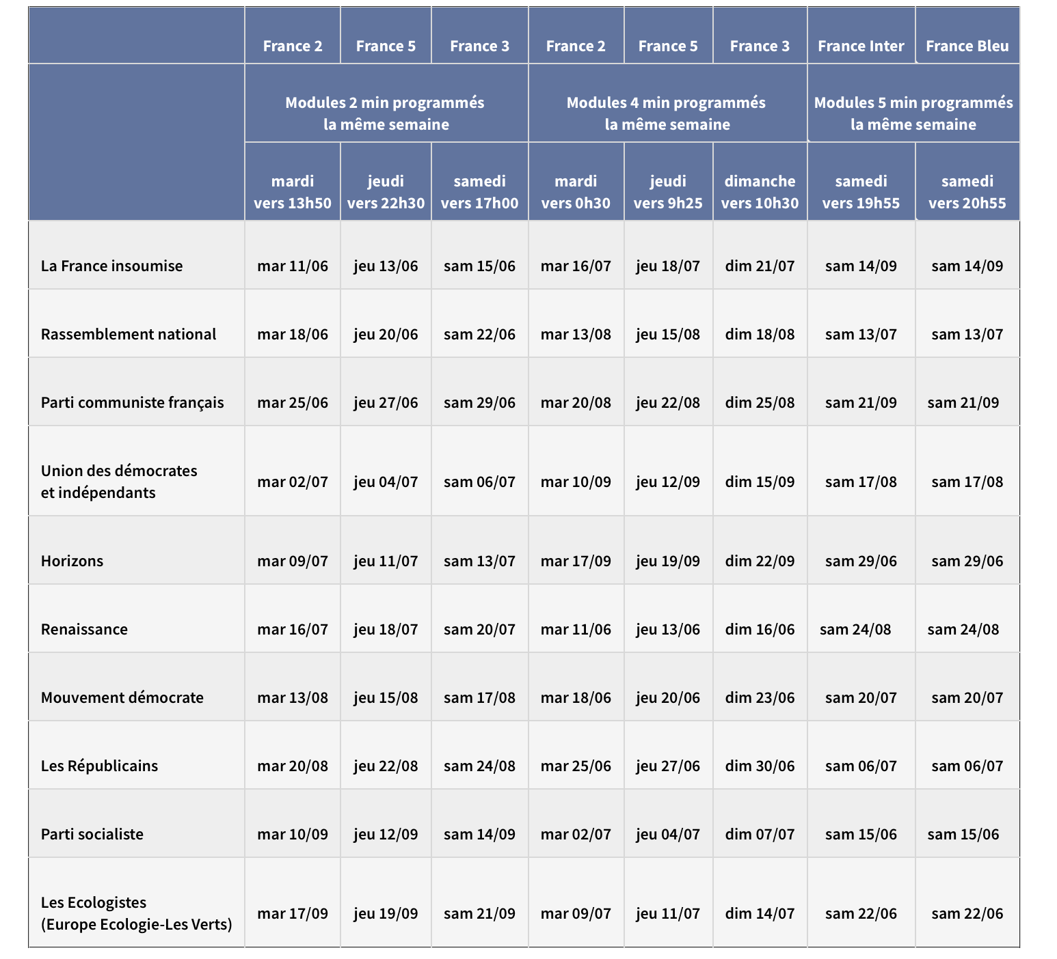Viewport: 1057px width, 959px height.
Task: Click France 5 header above 'jeudi vers 9h25'
Action: coord(668,46)
